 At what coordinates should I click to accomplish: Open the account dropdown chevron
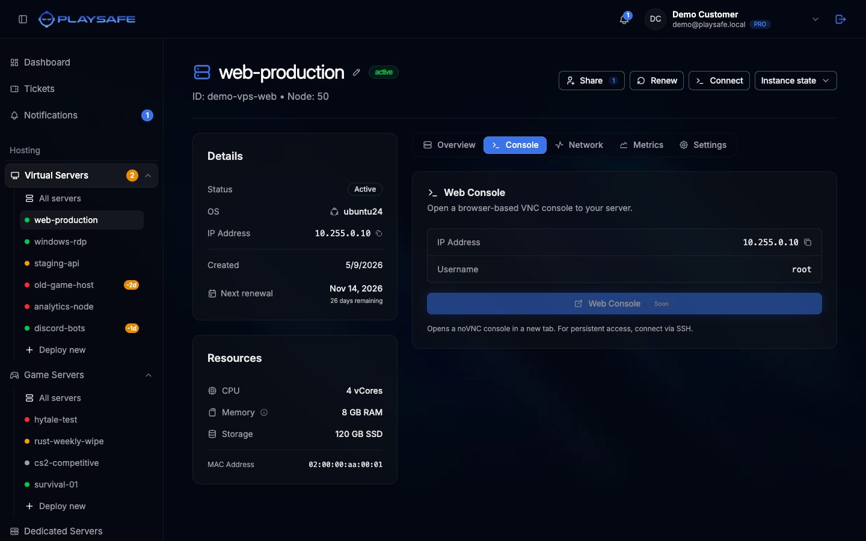(x=815, y=19)
